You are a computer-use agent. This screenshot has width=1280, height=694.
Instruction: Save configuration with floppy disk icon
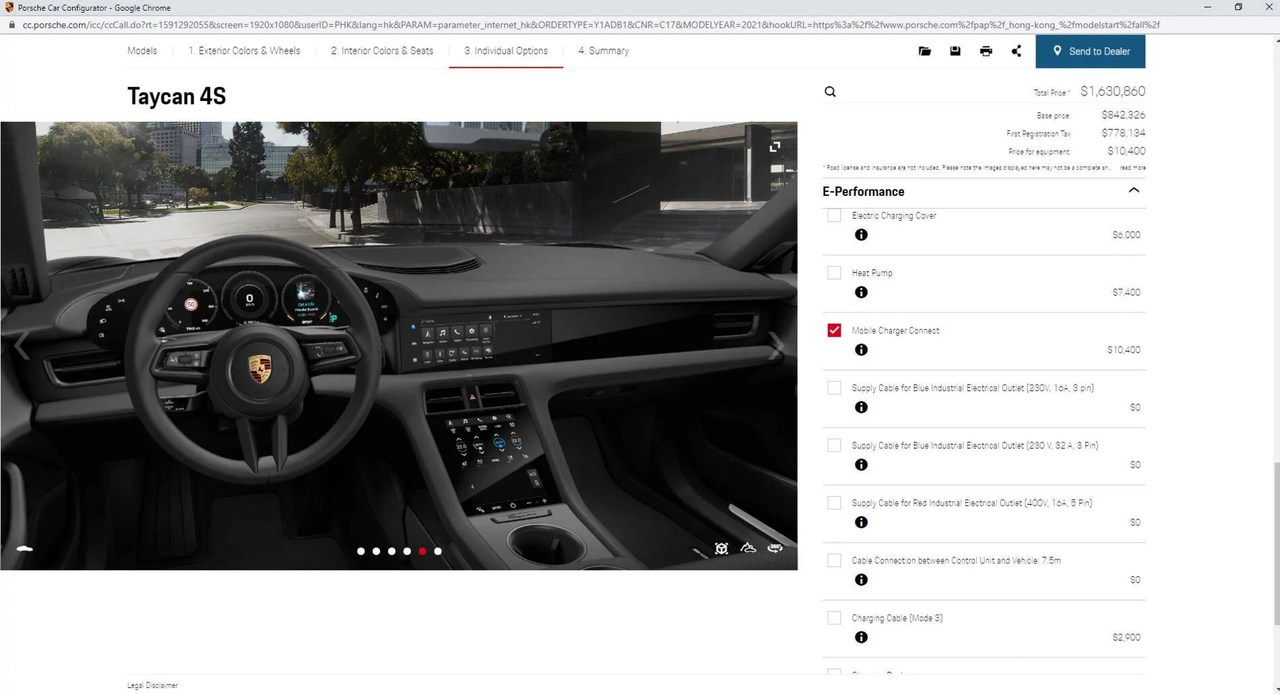coord(955,51)
